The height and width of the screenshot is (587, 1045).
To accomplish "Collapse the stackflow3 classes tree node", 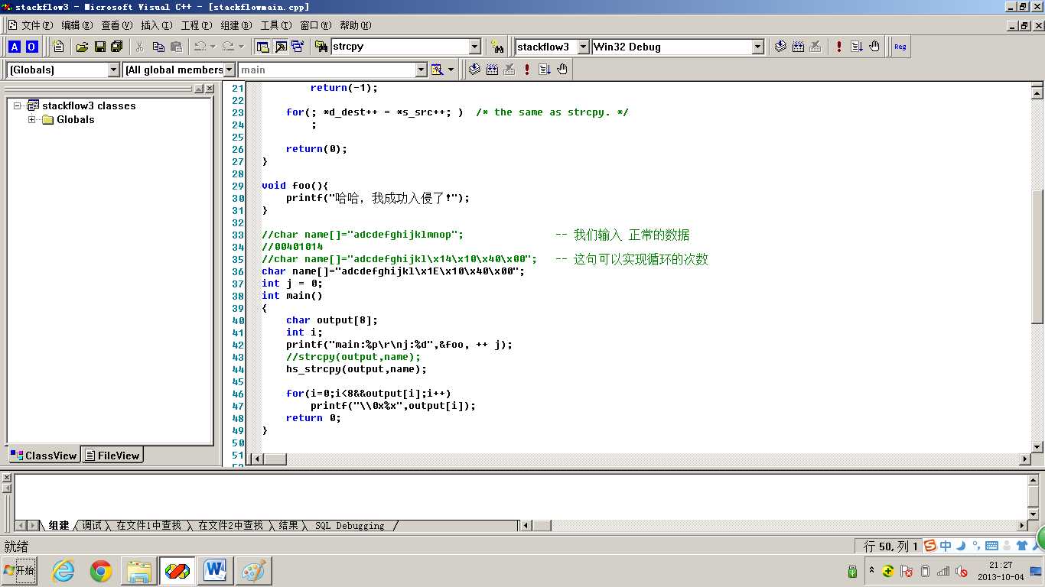I will (18, 105).
